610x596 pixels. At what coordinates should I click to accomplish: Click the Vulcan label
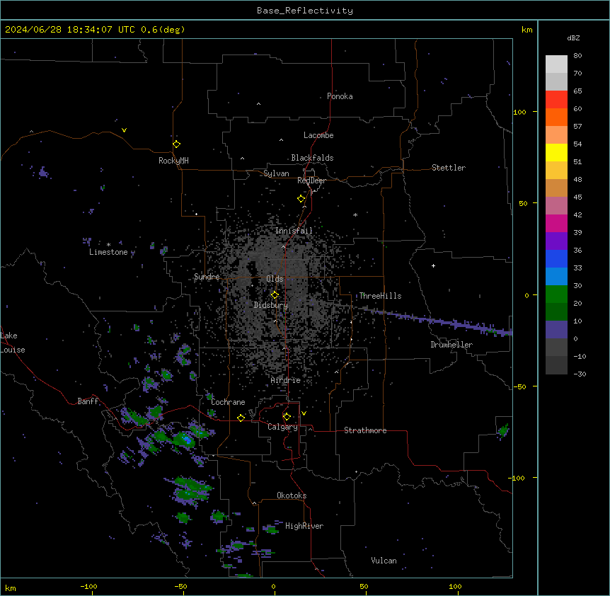pyautogui.click(x=384, y=561)
